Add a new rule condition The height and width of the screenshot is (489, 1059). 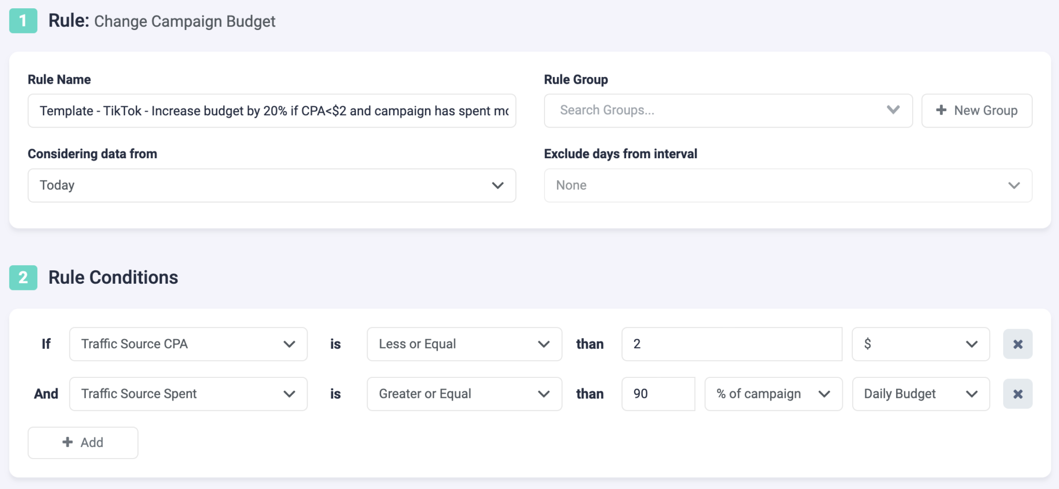(82, 442)
